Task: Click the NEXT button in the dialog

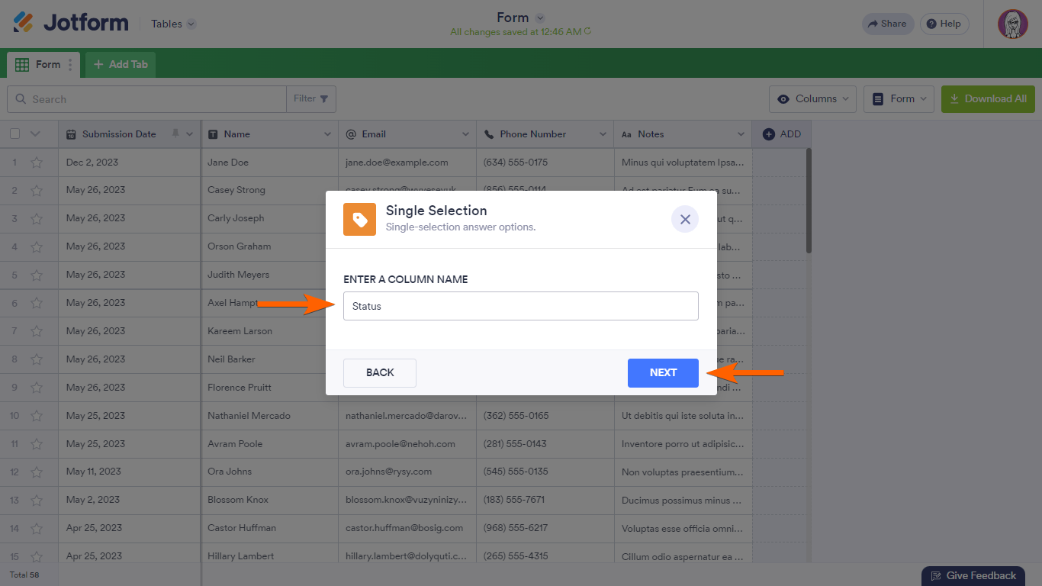Action: click(663, 372)
